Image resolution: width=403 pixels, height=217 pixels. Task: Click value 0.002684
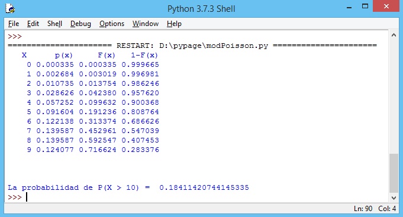[55, 75]
